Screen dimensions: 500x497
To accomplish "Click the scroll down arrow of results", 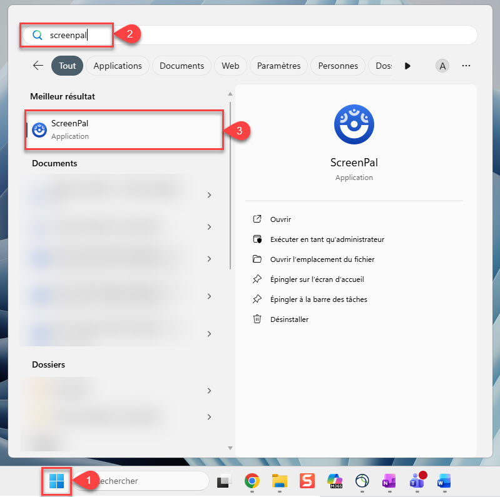I will (x=230, y=448).
